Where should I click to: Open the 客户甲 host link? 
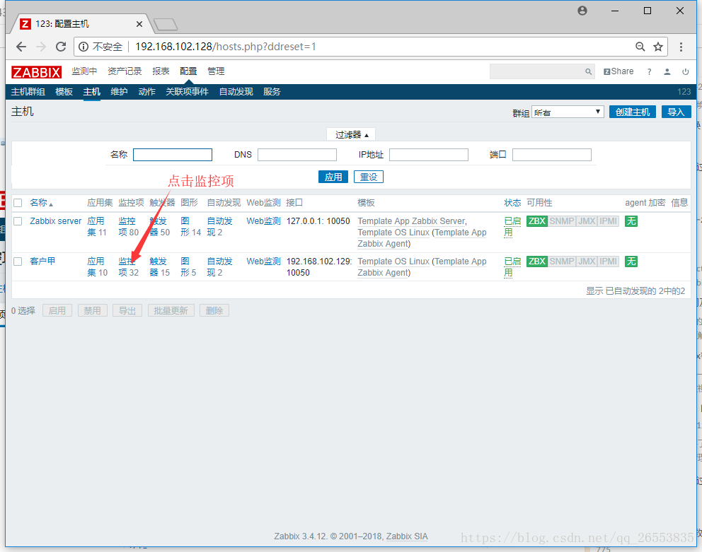(x=42, y=262)
